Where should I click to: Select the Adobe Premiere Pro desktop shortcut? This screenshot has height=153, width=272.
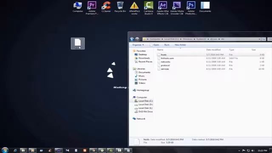[92, 8]
